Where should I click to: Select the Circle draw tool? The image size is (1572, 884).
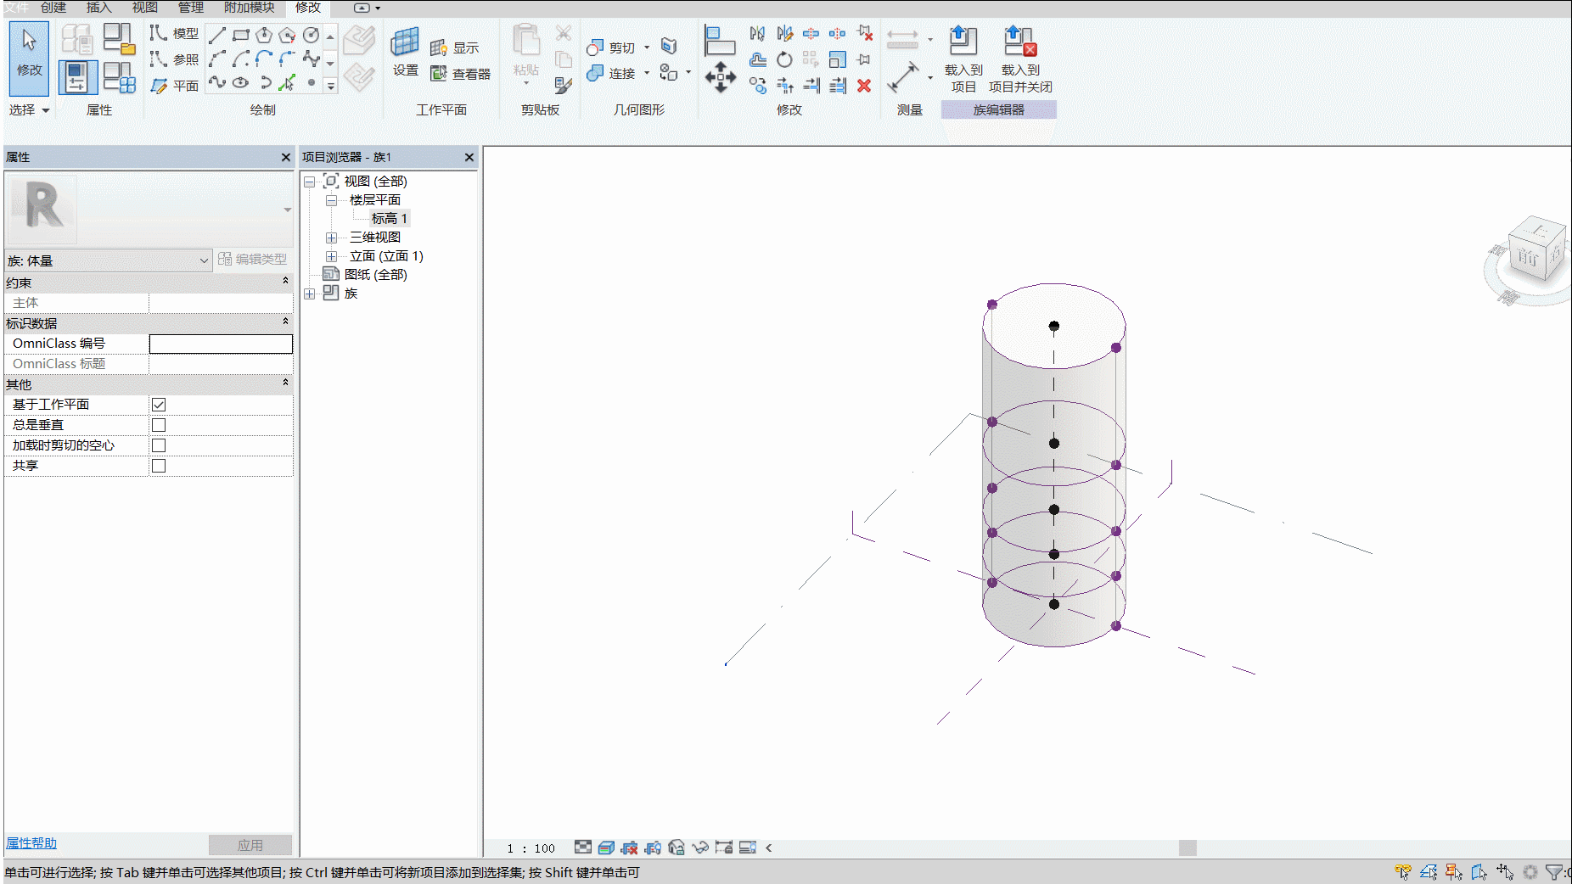[x=311, y=35]
